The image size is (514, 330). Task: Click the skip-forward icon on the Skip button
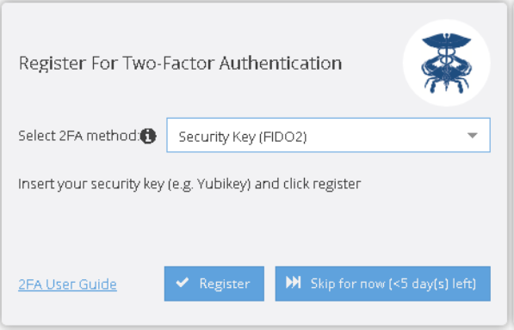point(293,283)
